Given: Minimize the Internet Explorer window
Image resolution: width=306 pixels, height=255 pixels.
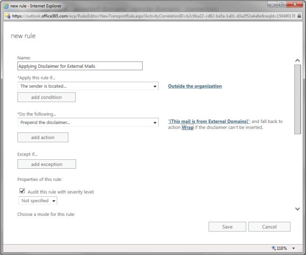Looking at the screenshot, I should (x=272, y=5).
